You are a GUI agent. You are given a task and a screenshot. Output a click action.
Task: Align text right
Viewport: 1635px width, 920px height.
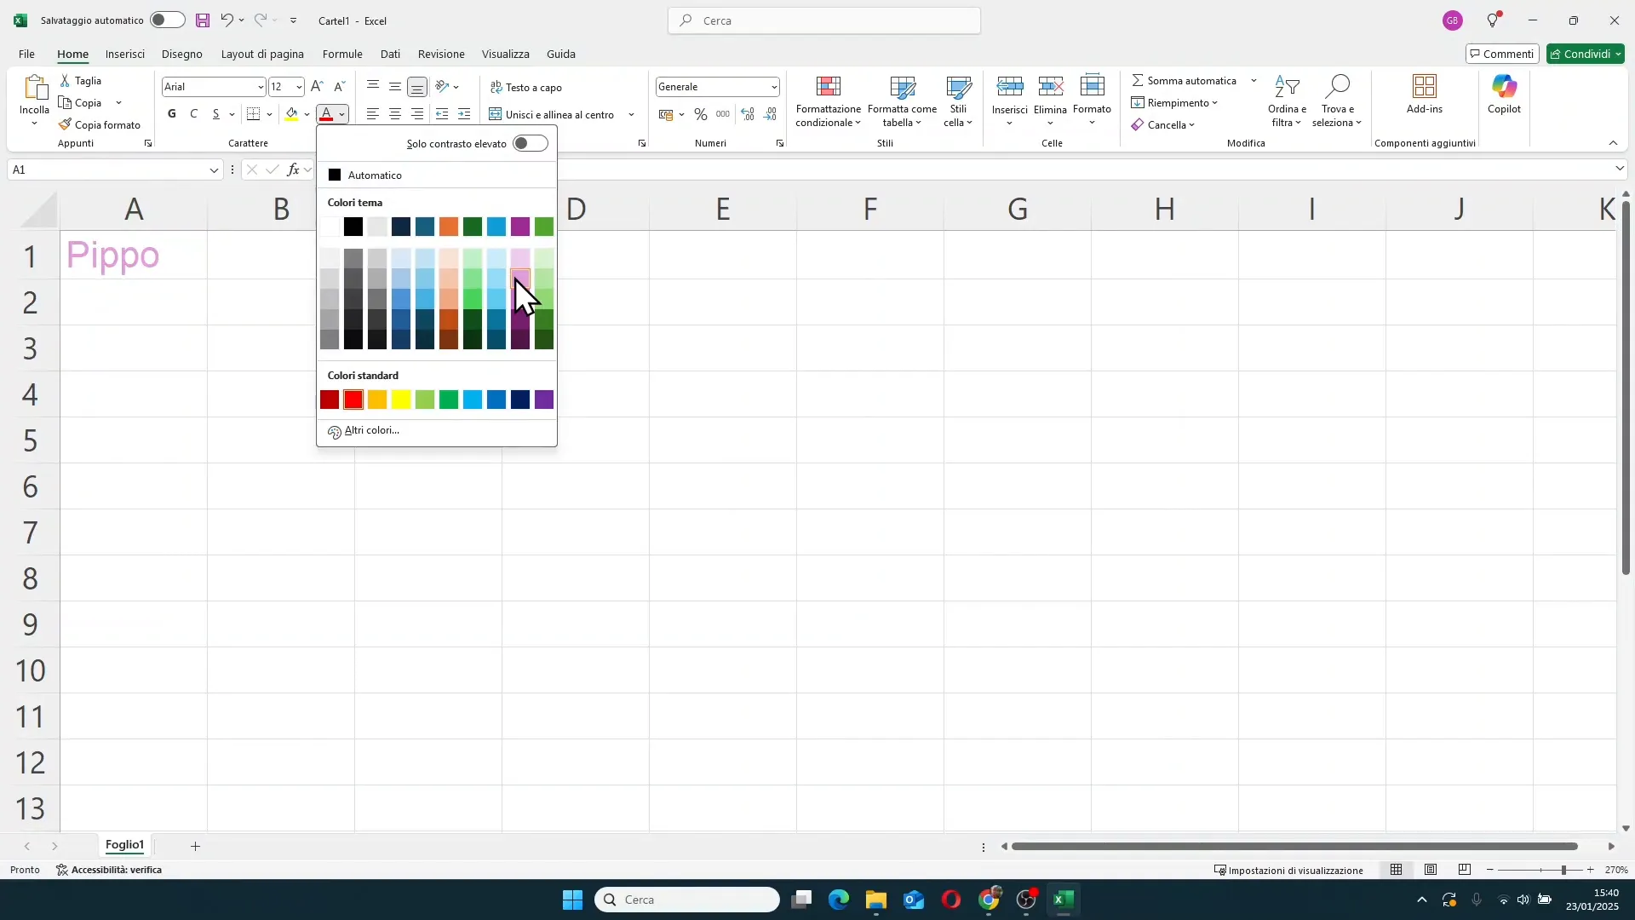pyautogui.click(x=417, y=114)
